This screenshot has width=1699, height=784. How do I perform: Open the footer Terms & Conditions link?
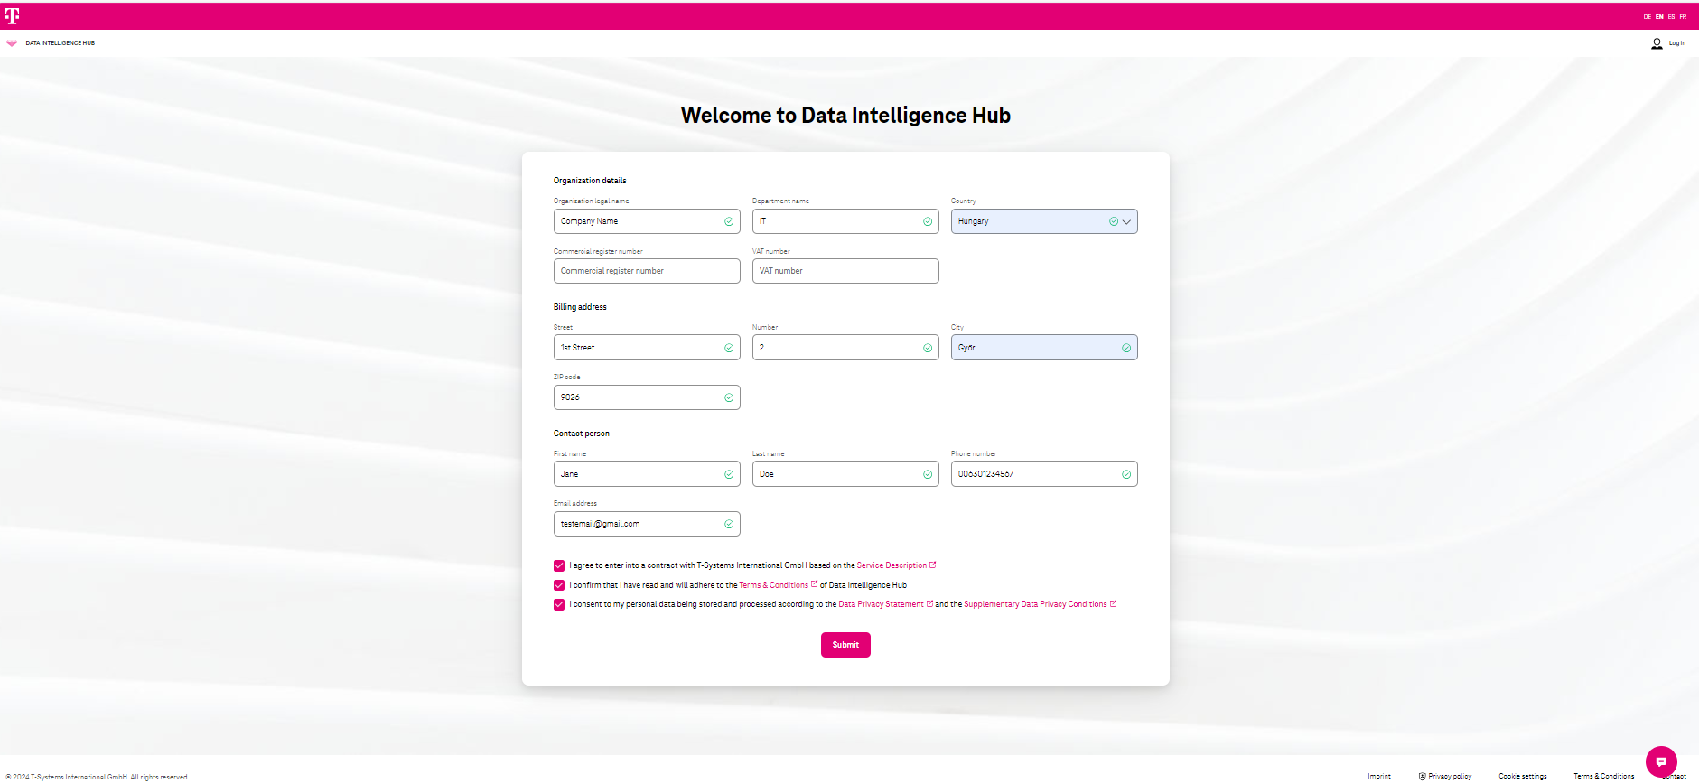pyautogui.click(x=1604, y=776)
